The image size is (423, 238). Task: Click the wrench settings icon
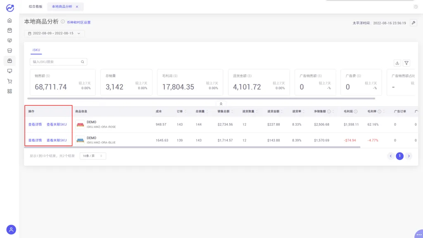[413, 23]
